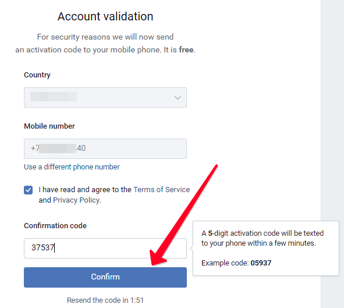Image resolution: width=344 pixels, height=308 pixels.
Task: Click the bold word free
Action: click(186, 50)
